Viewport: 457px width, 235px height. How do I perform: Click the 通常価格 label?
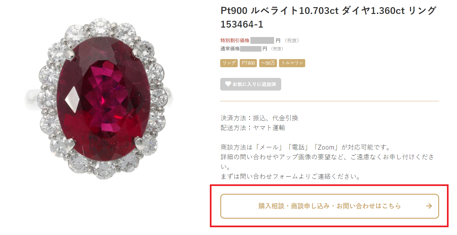click(230, 49)
